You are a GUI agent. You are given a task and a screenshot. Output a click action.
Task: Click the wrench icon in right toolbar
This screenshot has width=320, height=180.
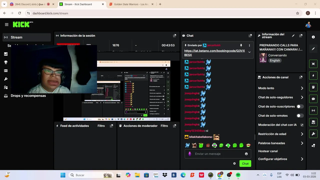click(x=313, y=134)
